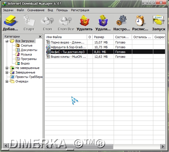This screenshot has height=152, width=169.
Task: Select the Музыка category
Action: click(26, 54)
